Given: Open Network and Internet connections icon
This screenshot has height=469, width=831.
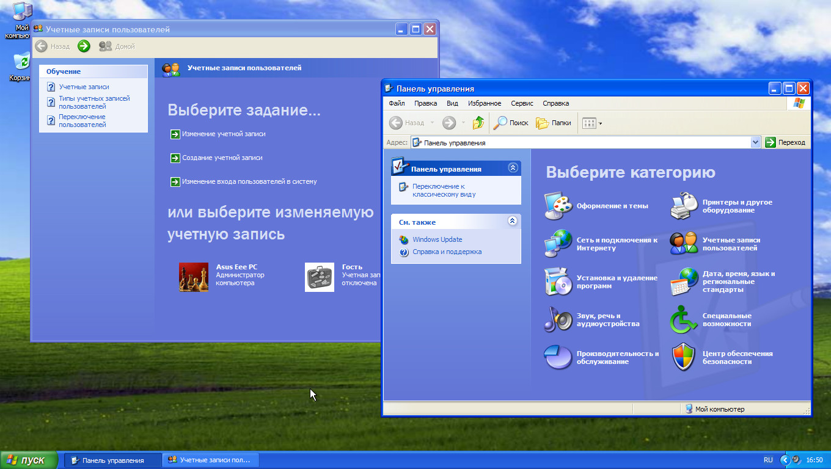Looking at the screenshot, I should (x=558, y=244).
